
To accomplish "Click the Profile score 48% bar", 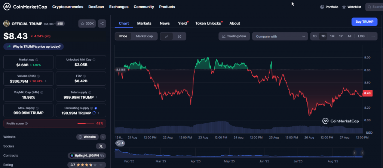I will coord(86,124).
